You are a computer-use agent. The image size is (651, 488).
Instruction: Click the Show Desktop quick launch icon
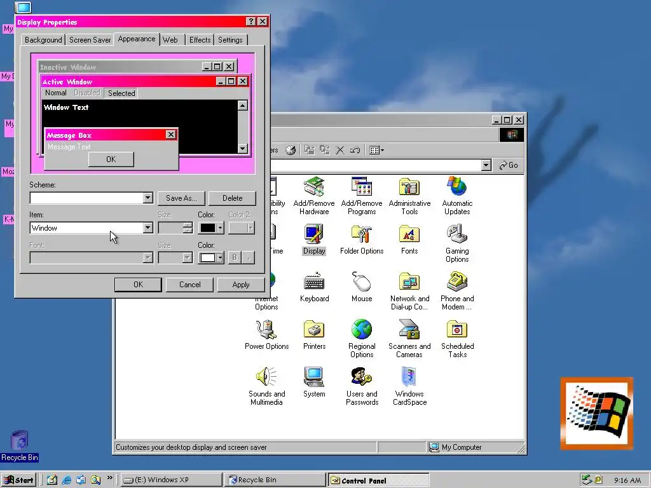[52, 480]
